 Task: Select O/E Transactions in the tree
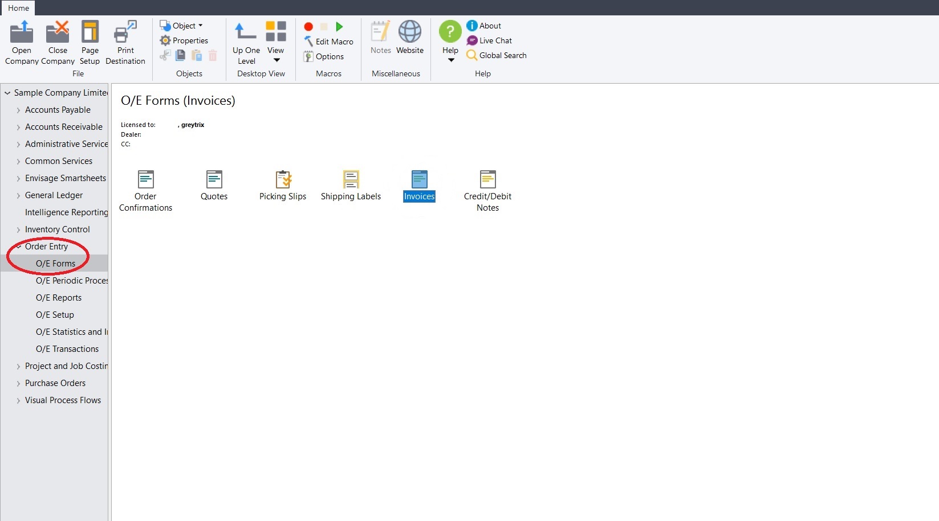click(x=67, y=349)
